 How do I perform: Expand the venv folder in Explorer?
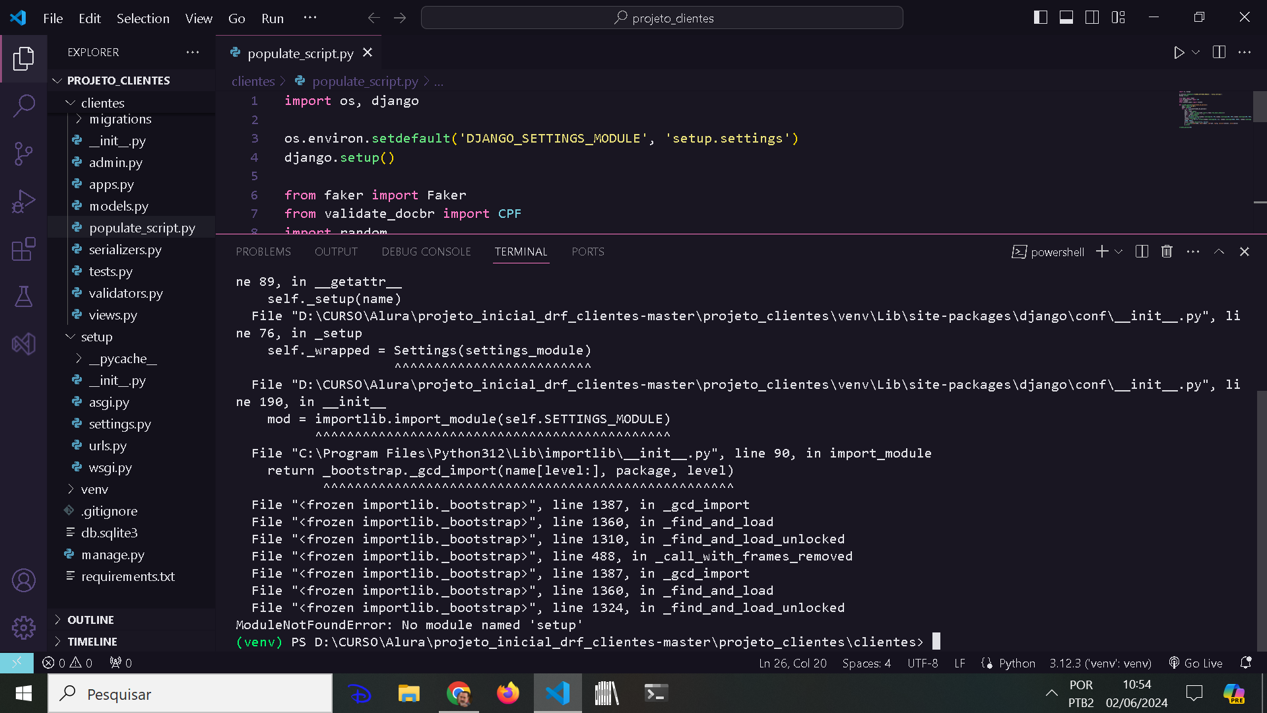(x=95, y=489)
